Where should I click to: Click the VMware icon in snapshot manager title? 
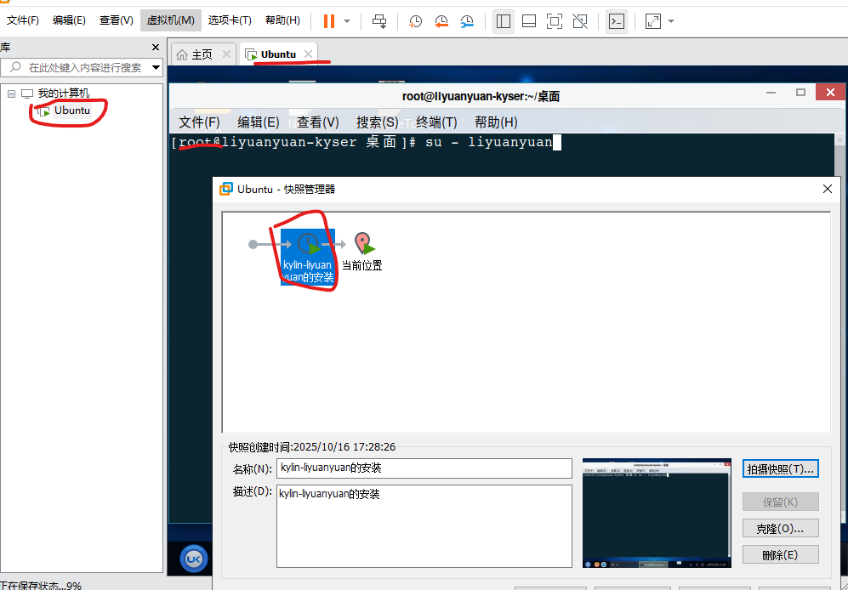(x=226, y=190)
